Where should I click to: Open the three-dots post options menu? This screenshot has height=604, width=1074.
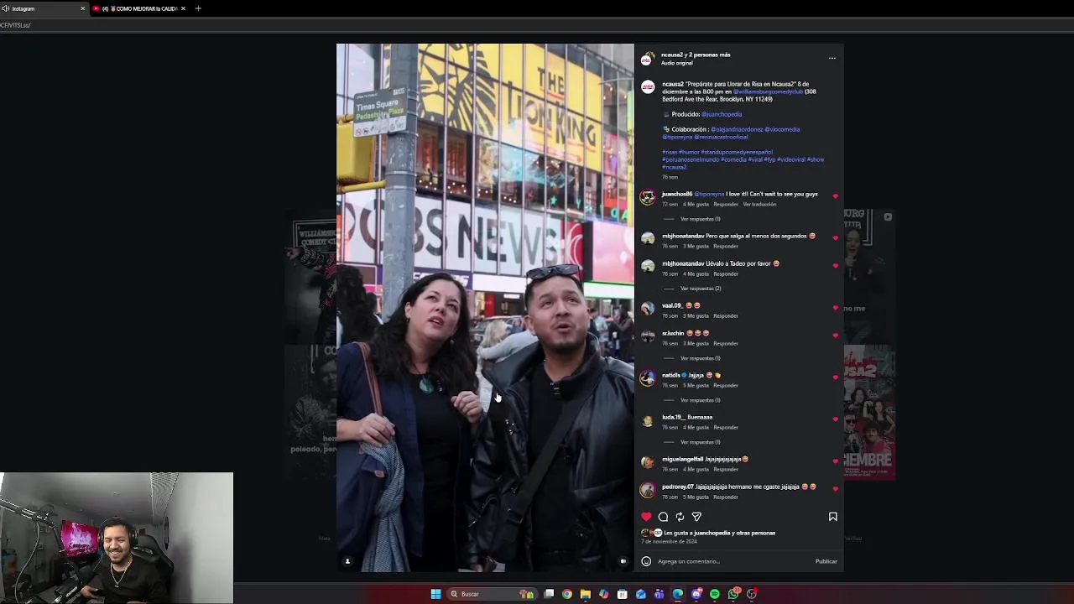[x=832, y=58]
